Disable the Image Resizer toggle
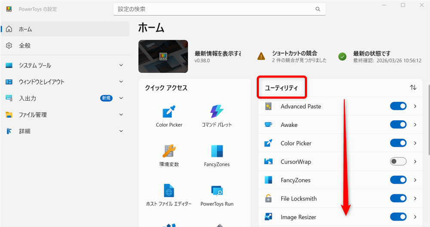The image size is (430, 227). coord(398,217)
